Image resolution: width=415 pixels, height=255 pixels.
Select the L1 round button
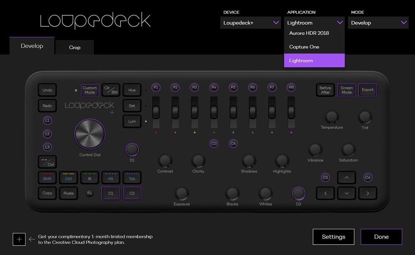tap(47, 121)
